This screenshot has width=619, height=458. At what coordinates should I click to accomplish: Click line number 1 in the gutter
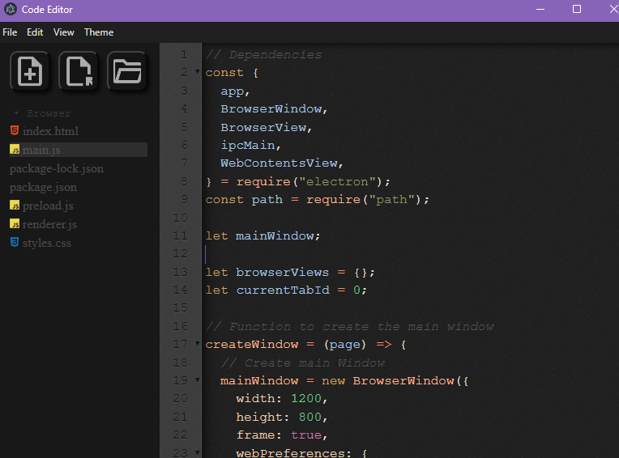tap(184, 54)
